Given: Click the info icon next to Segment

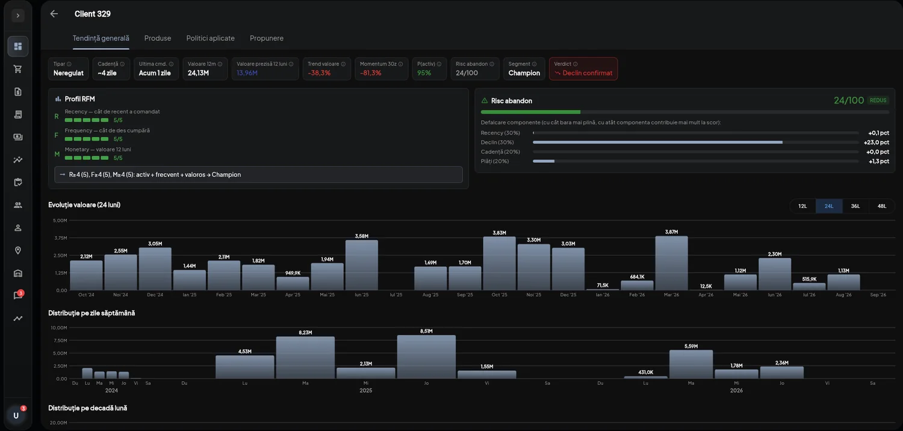Looking at the screenshot, I should (535, 64).
